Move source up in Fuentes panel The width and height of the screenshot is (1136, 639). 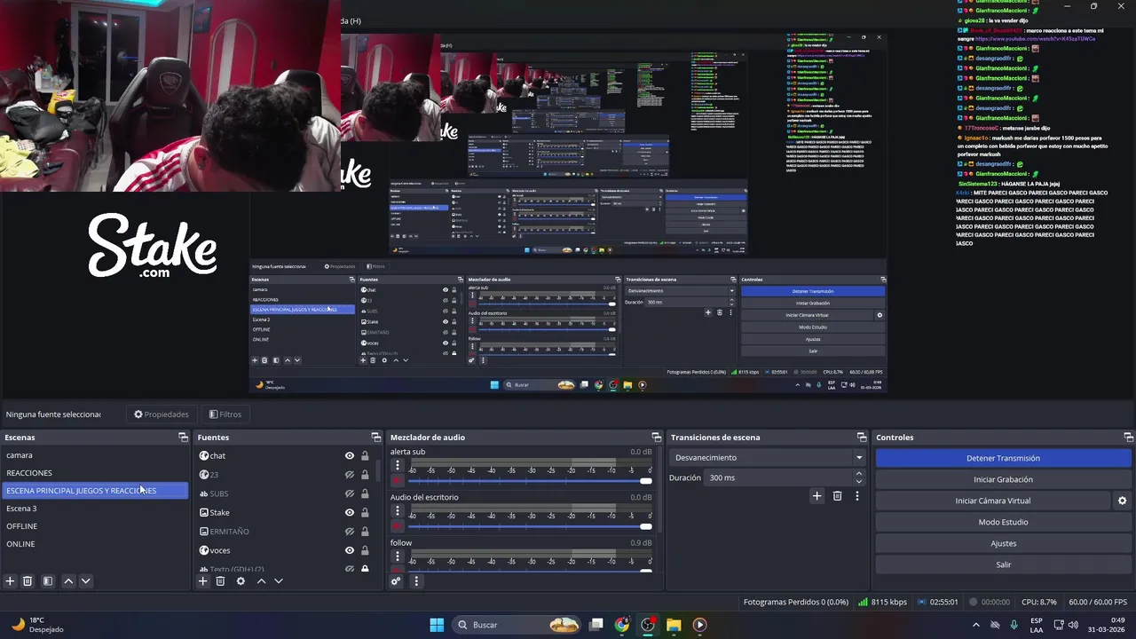click(261, 581)
